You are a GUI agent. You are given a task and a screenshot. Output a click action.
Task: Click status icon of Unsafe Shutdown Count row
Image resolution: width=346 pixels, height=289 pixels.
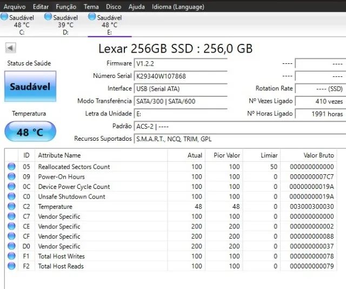[x=11, y=196]
